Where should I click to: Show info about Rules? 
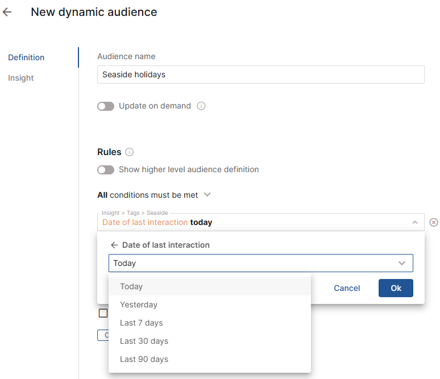pyautogui.click(x=129, y=152)
